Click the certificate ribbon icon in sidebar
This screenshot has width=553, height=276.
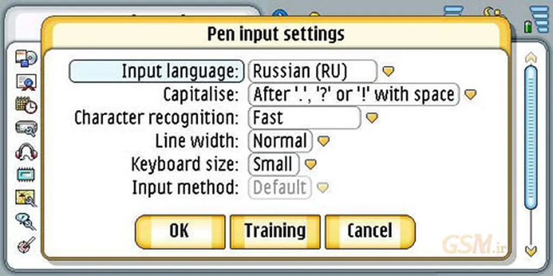coord(26,82)
